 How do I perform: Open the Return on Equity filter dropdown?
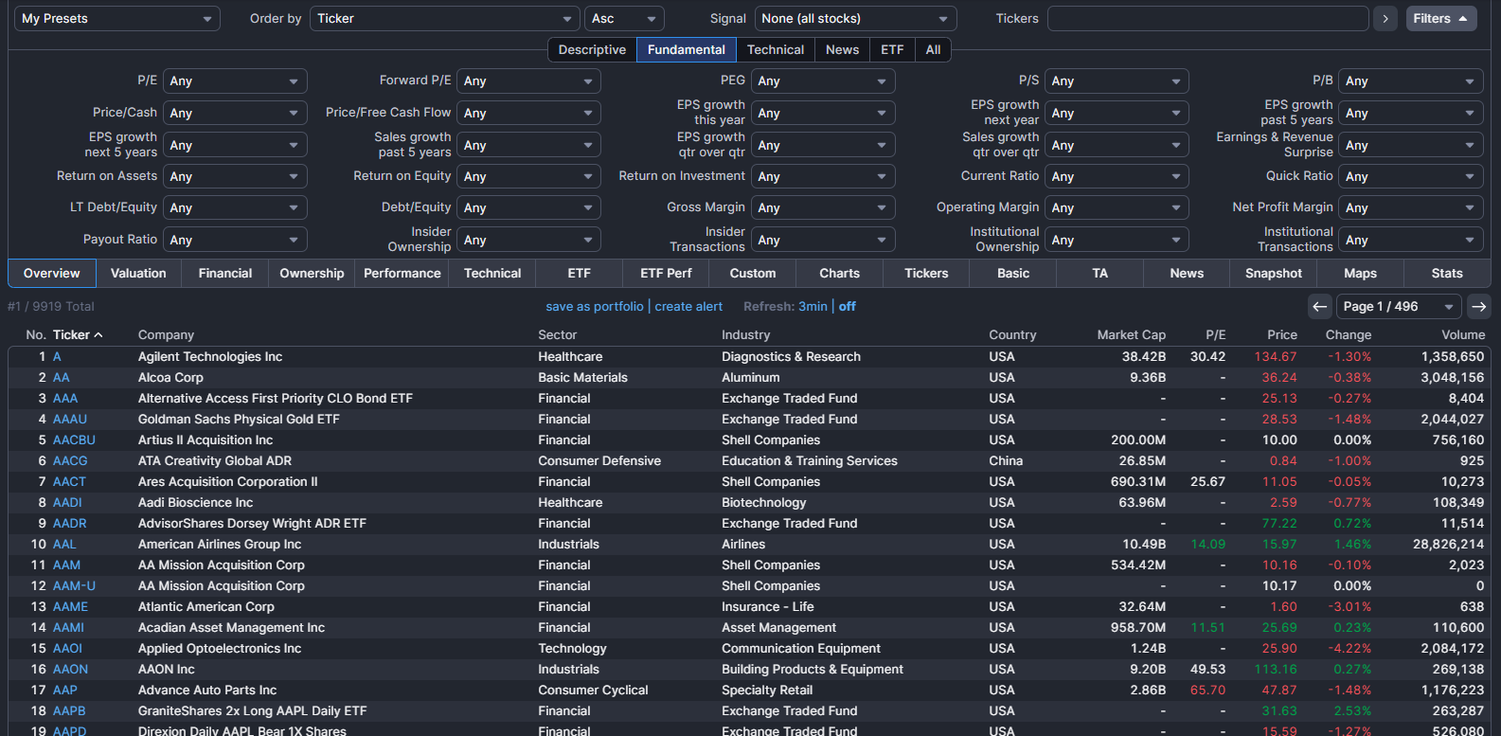coord(528,177)
